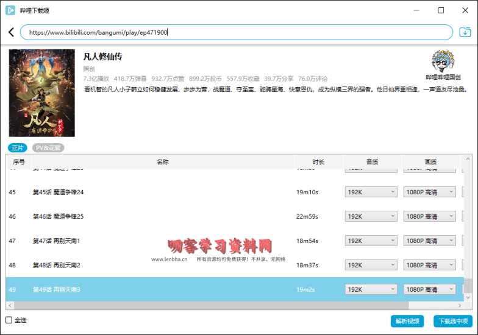Switch to the PV&花絮 tab
The image size is (478, 335).
[48, 147]
